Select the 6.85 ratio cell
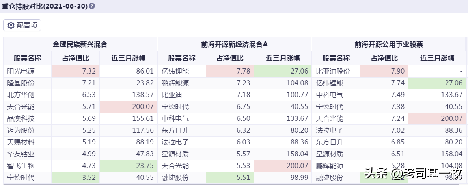The height and width of the screenshot is (185, 468). click(384, 142)
